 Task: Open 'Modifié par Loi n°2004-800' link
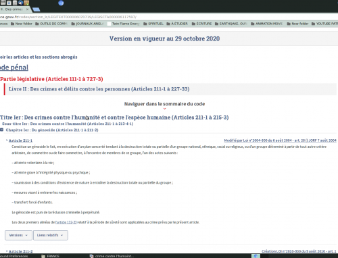(280, 140)
